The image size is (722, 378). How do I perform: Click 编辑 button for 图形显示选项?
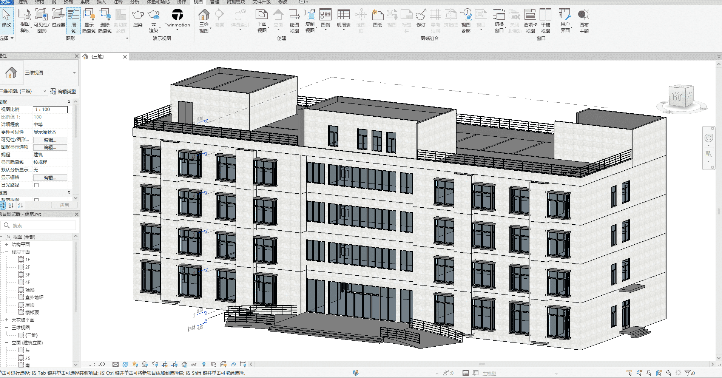pos(50,147)
